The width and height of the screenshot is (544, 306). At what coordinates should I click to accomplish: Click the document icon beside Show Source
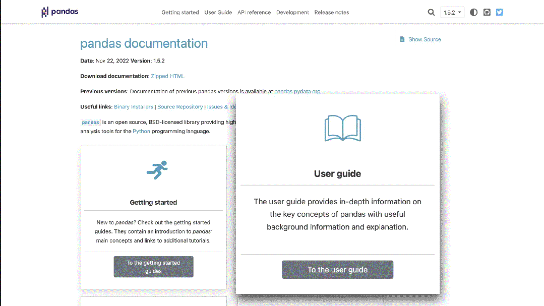pyautogui.click(x=402, y=39)
